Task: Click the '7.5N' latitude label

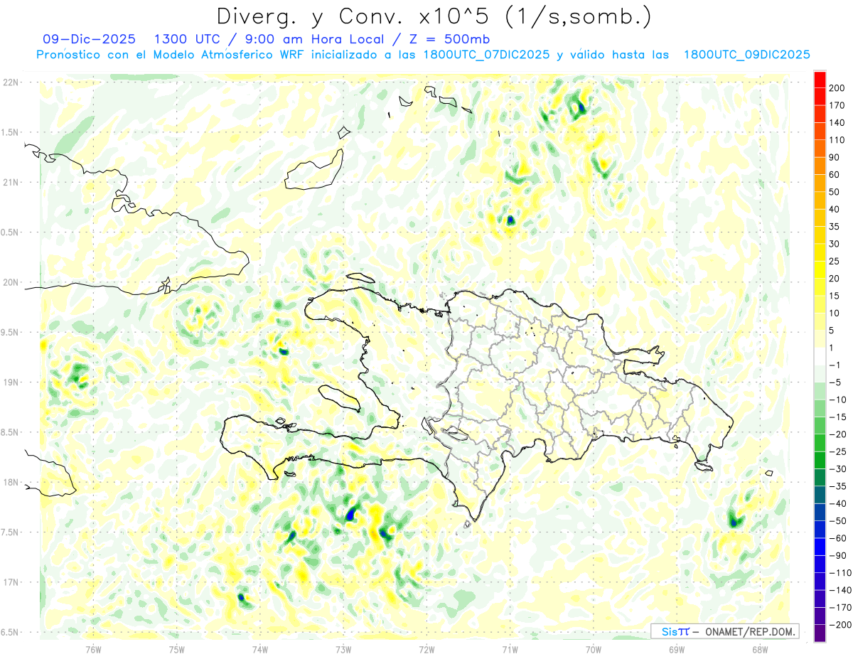Action: pos(10,532)
